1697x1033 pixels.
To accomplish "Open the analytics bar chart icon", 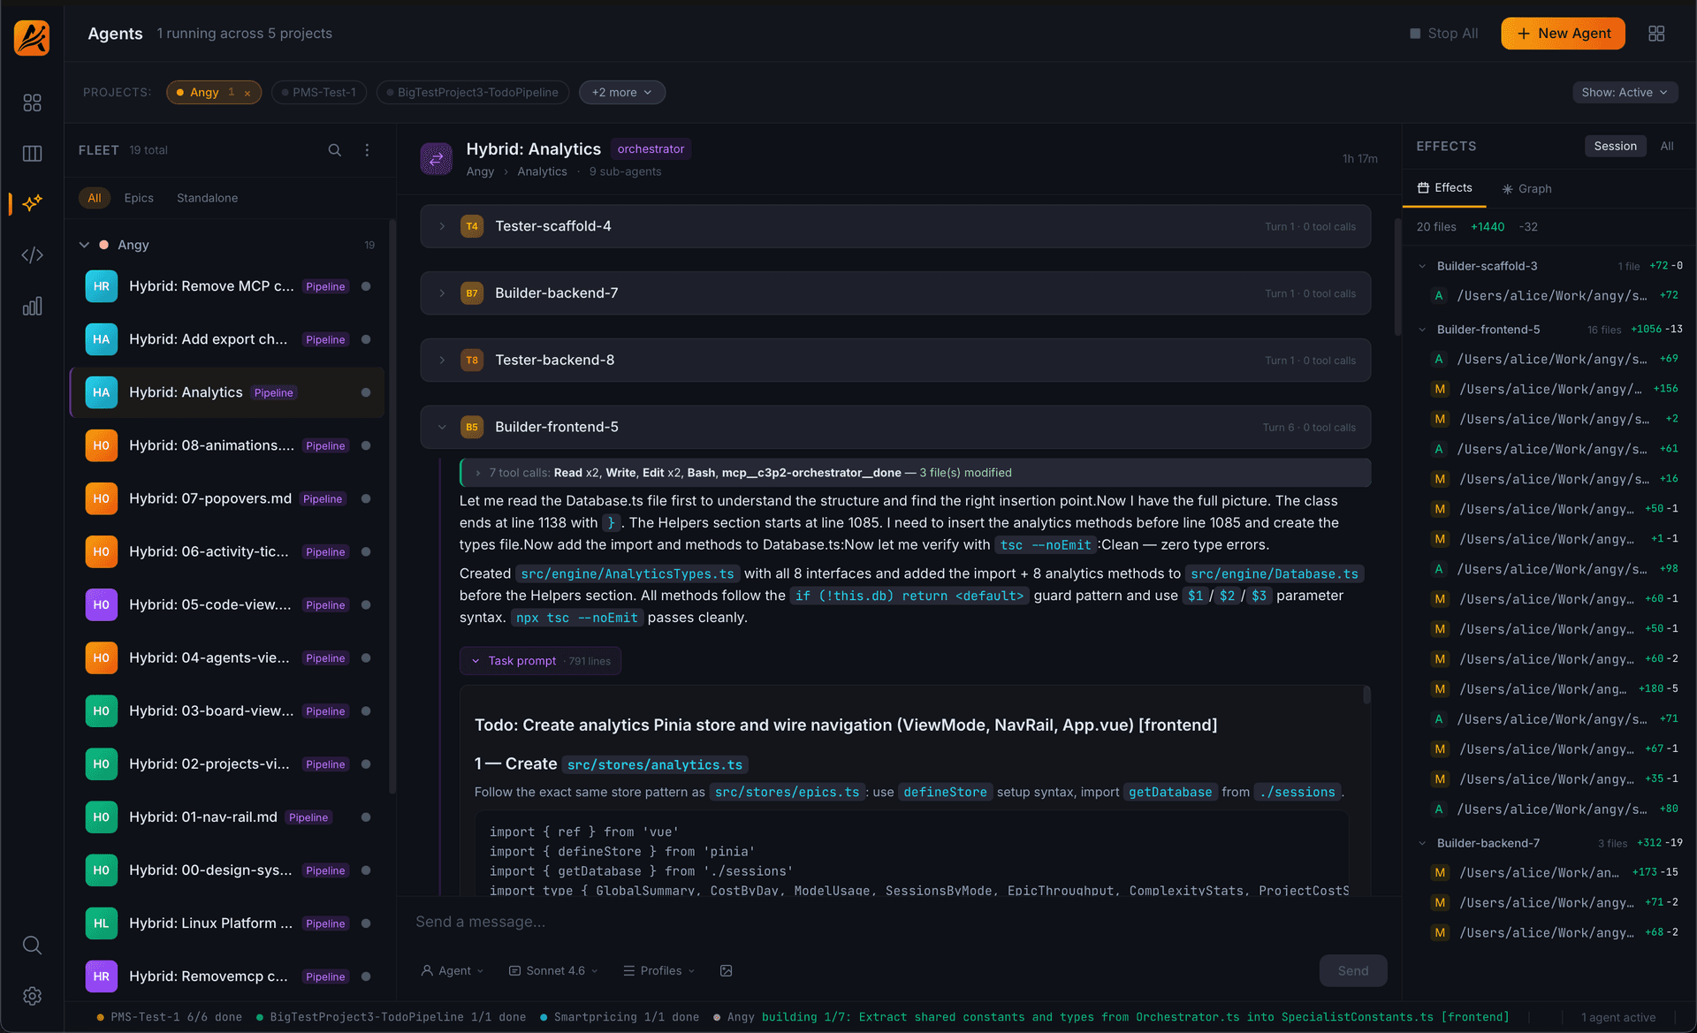I will pos(32,307).
